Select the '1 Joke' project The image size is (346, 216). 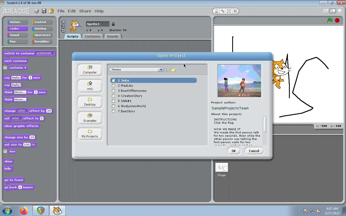point(154,80)
